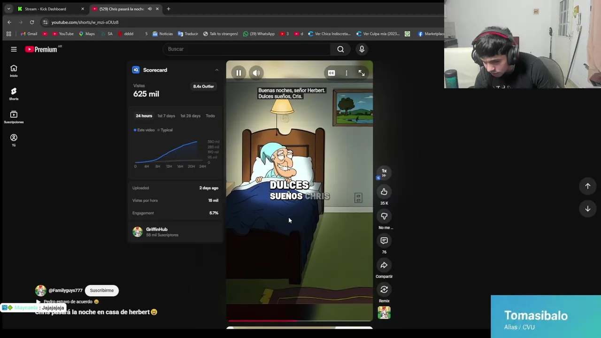Screen dimensions: 601x338
Task: Open Suscripciones in the sidebar
Action: click(14, 117)
